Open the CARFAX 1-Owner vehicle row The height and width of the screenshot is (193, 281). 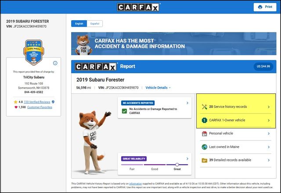236,120
